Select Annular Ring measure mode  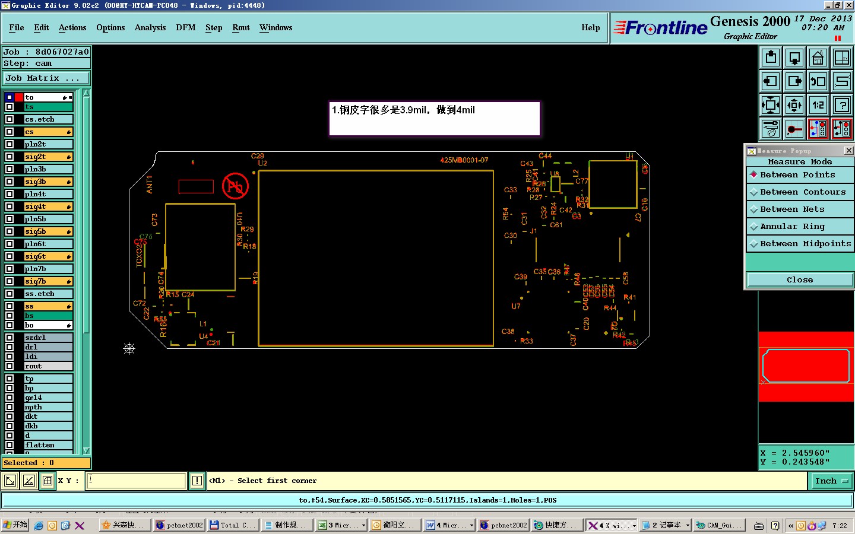pyautogui.click(x=800, y=227)
